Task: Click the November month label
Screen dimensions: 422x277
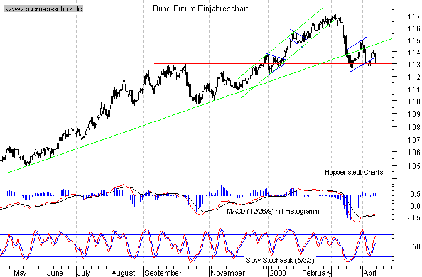Action: (x=227, y=273)
